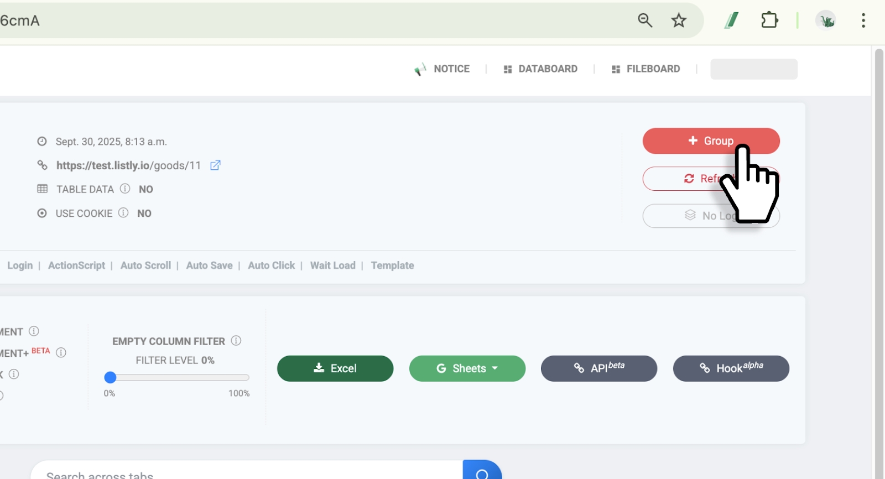The width and height of the screenshot is (885, 479).
Task: Click info icon next to USE COOKIE
Action: tap(123, 213)
